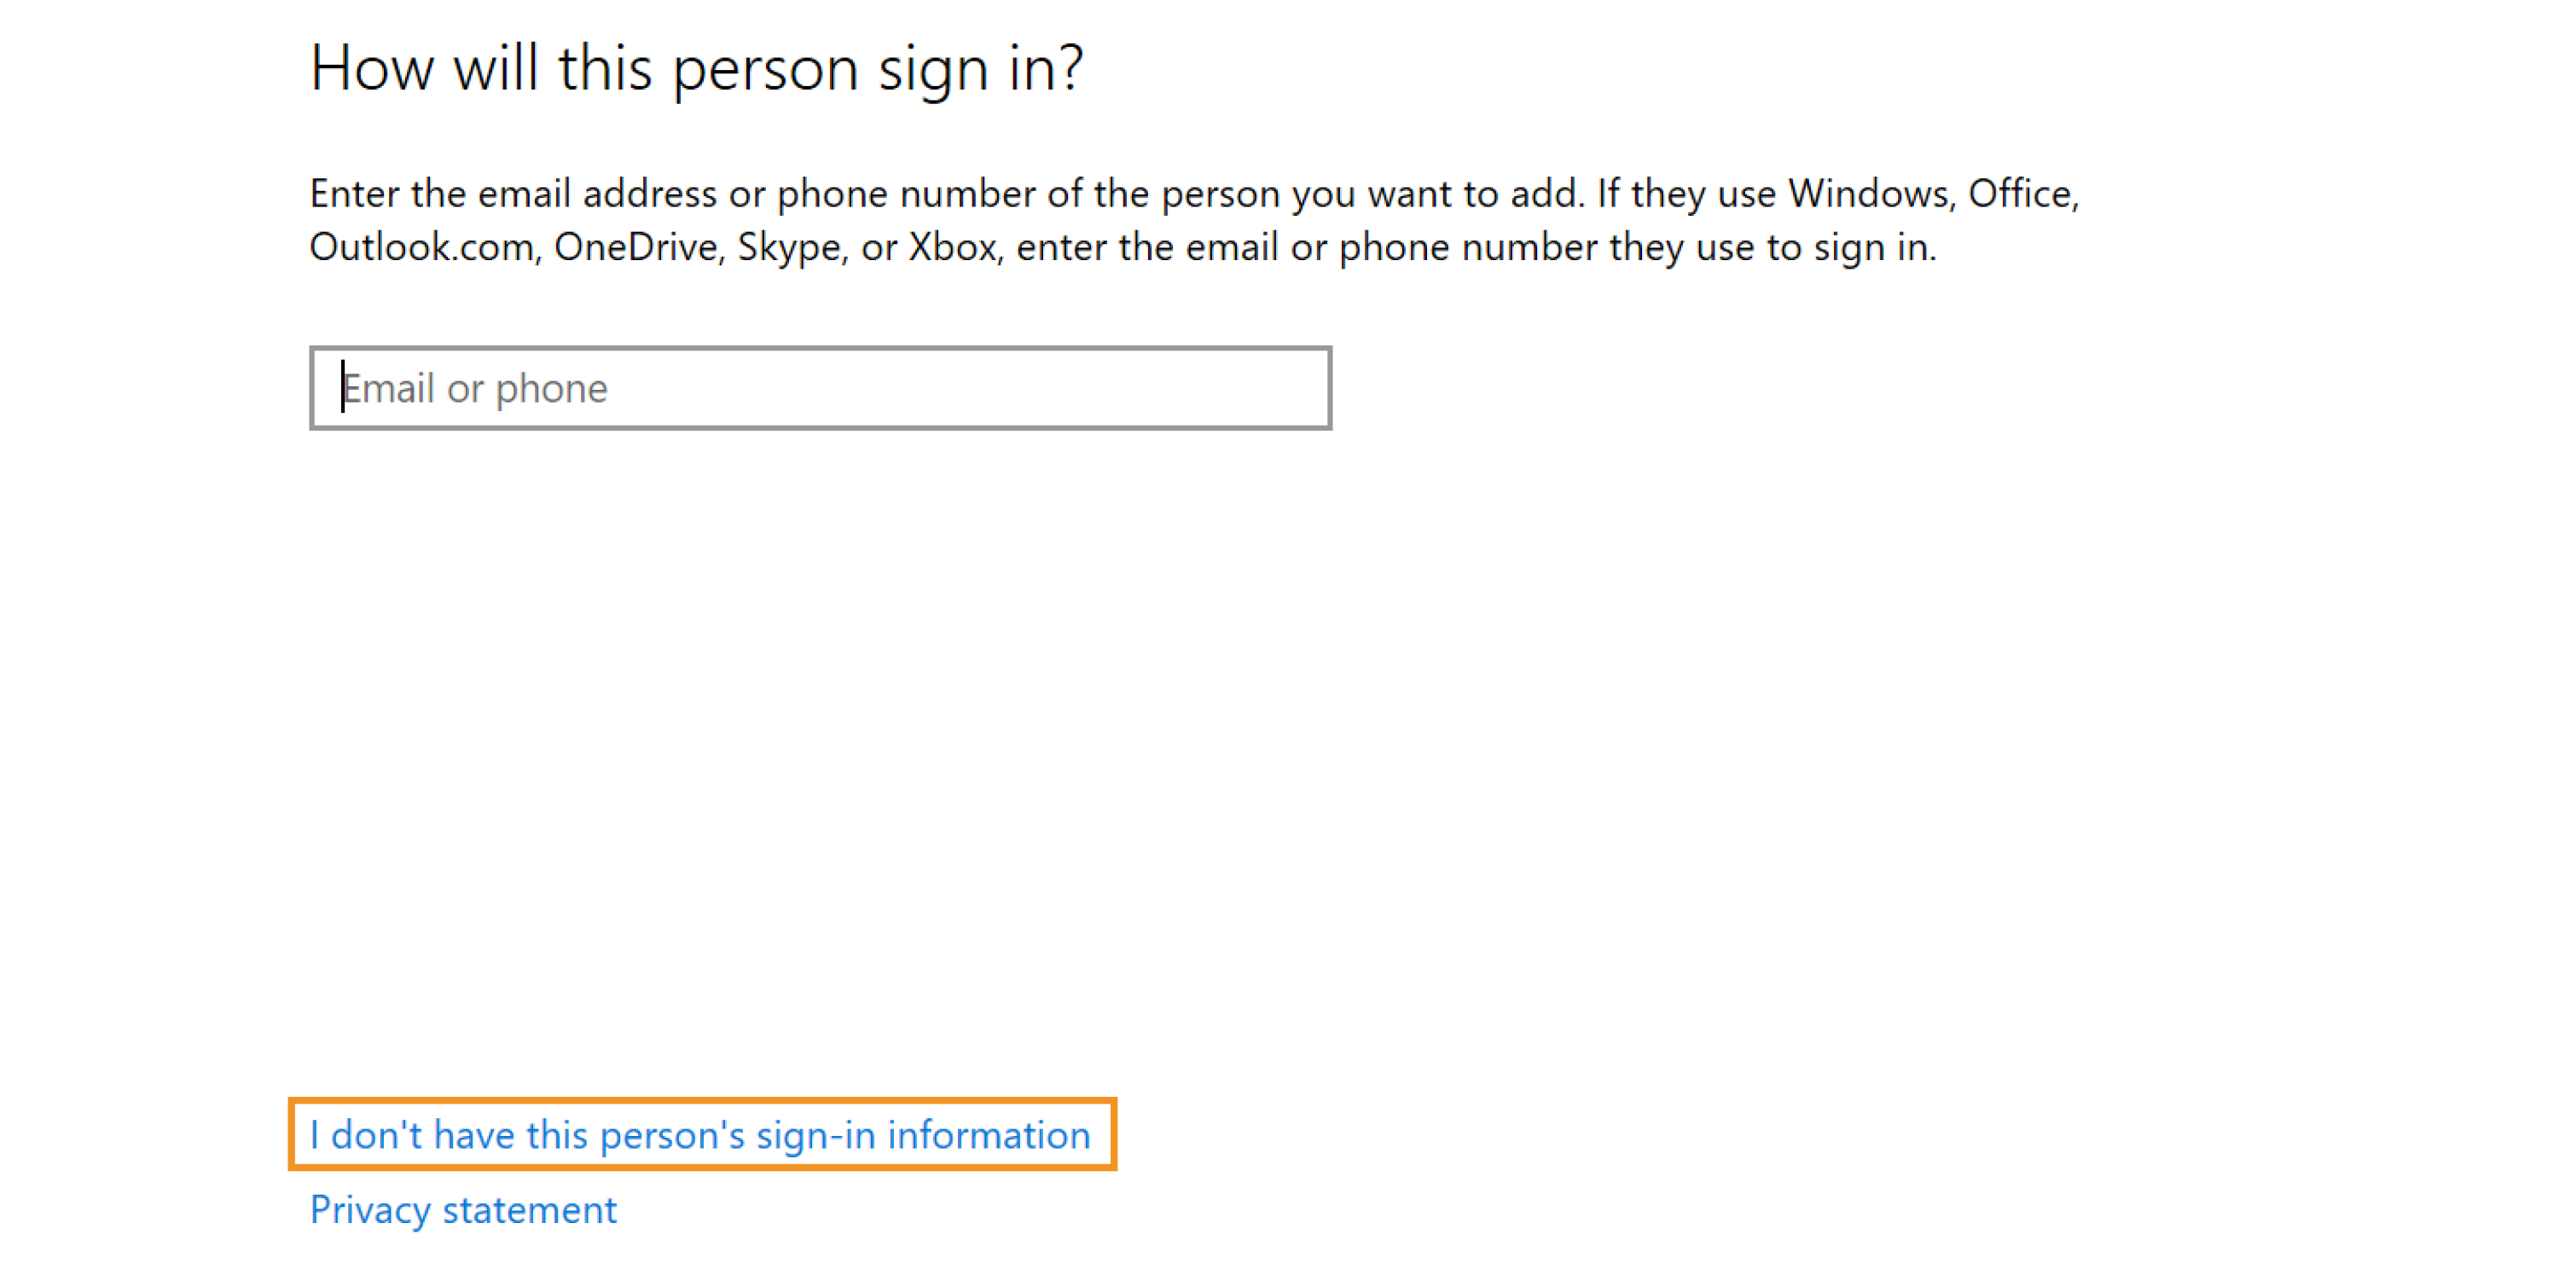Click the word "Windows" in the description

tap(1870, 193)
